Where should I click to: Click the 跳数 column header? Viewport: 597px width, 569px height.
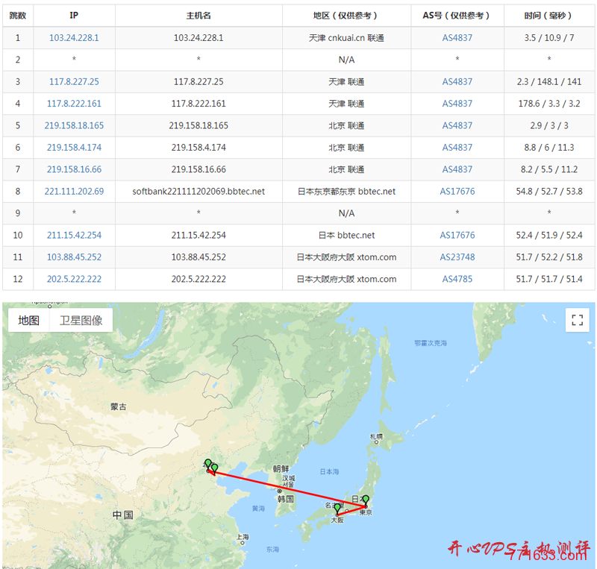[18, 16]
